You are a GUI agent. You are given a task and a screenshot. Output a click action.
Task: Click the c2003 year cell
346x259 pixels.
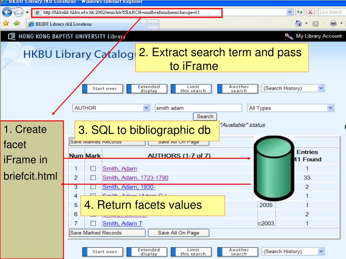pyautogui.click(x=266, y=223)
